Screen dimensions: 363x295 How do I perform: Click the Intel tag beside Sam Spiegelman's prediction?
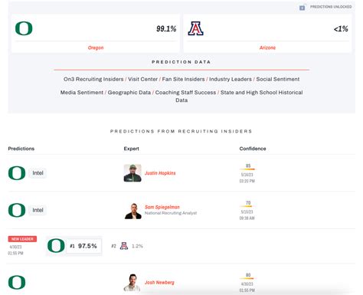(38, 210)
